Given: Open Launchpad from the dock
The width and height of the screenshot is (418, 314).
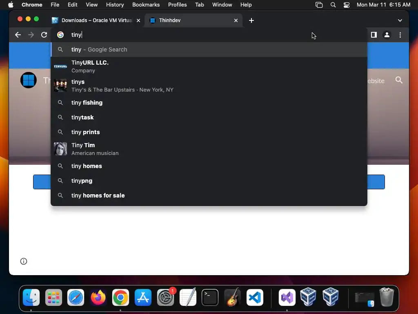Looking at the screenshot, I should [53, 297].
